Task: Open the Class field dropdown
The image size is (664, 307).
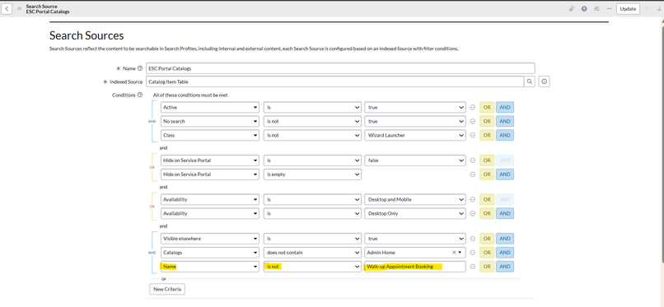Action: (210, 135)
